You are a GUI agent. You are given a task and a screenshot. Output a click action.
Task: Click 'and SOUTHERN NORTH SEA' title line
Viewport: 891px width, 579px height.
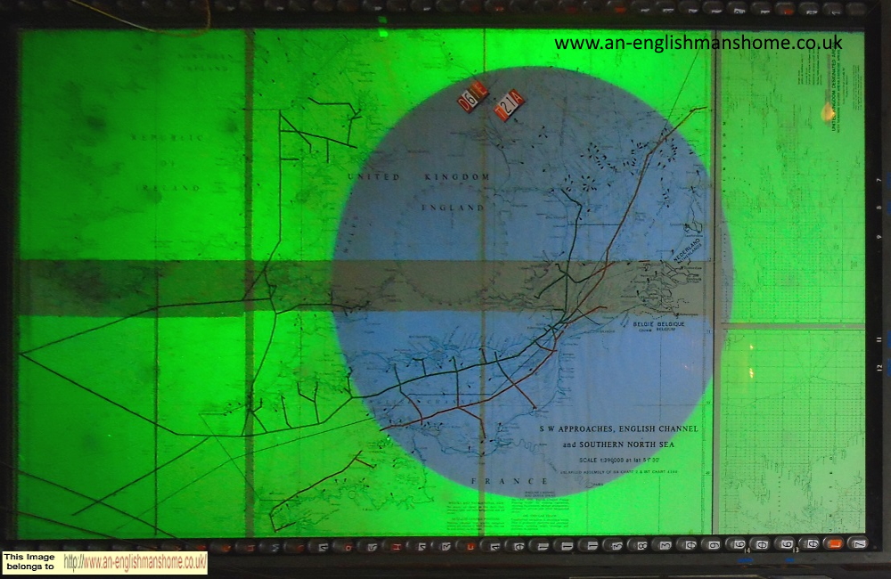618,444
